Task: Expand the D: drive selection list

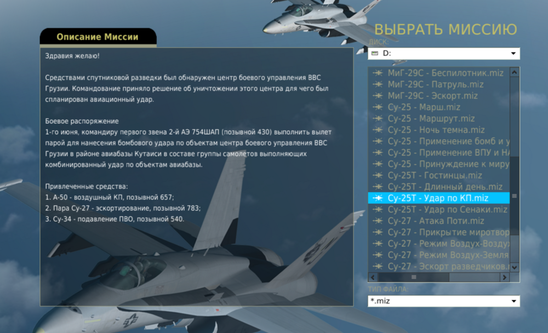Action: point(514,53)
